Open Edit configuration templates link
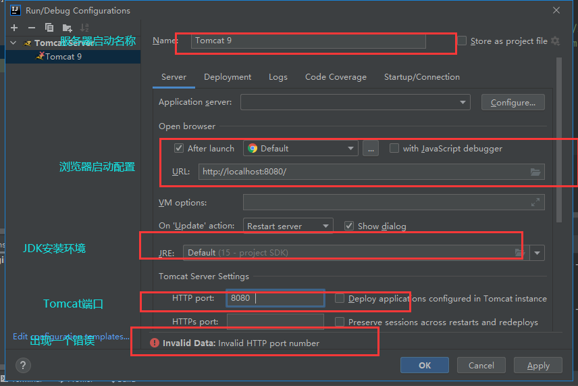The image size is (578, 386). (x=71, y=336)
